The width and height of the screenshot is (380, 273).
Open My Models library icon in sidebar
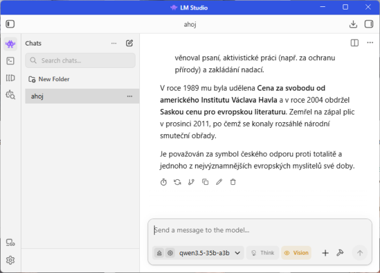point(10,78)
